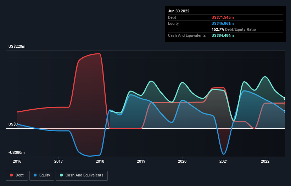
Task: Click the Equity row label in tooltip
Action: point(173,23)
